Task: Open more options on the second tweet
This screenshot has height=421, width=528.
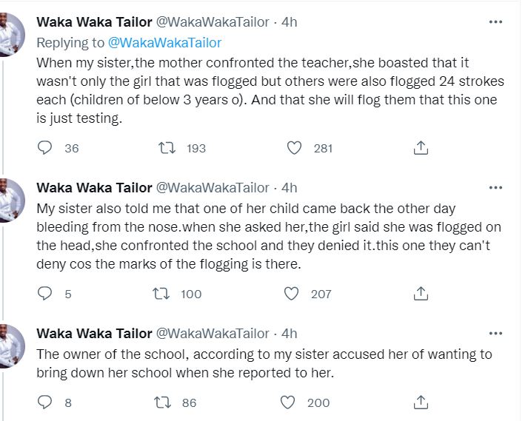Action: (x=495, y=187)
